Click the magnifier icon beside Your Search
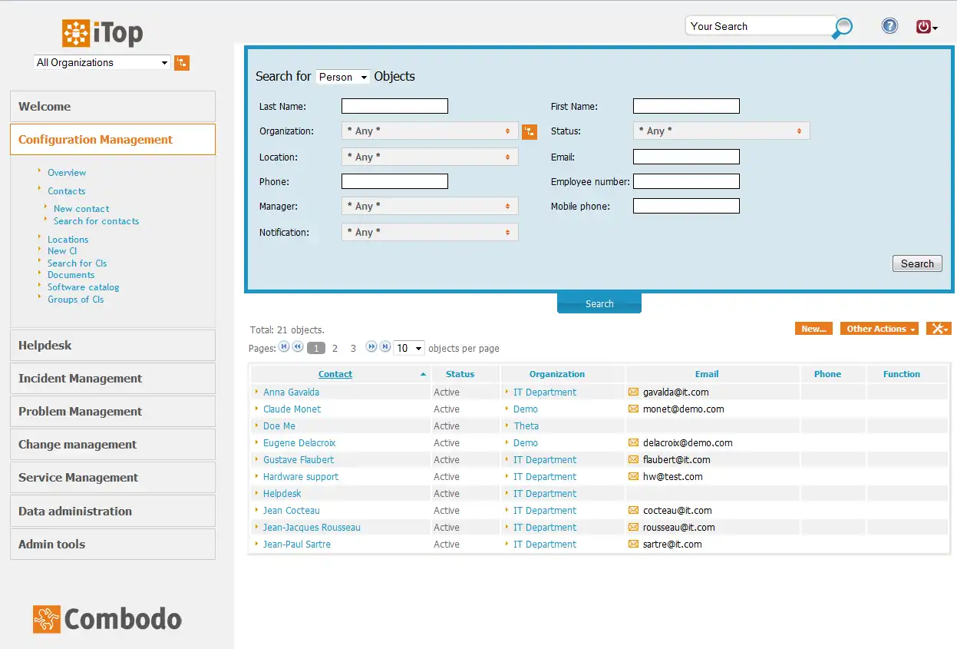 [841, 28]
